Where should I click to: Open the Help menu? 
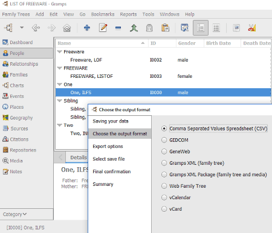tap(190, 14)
